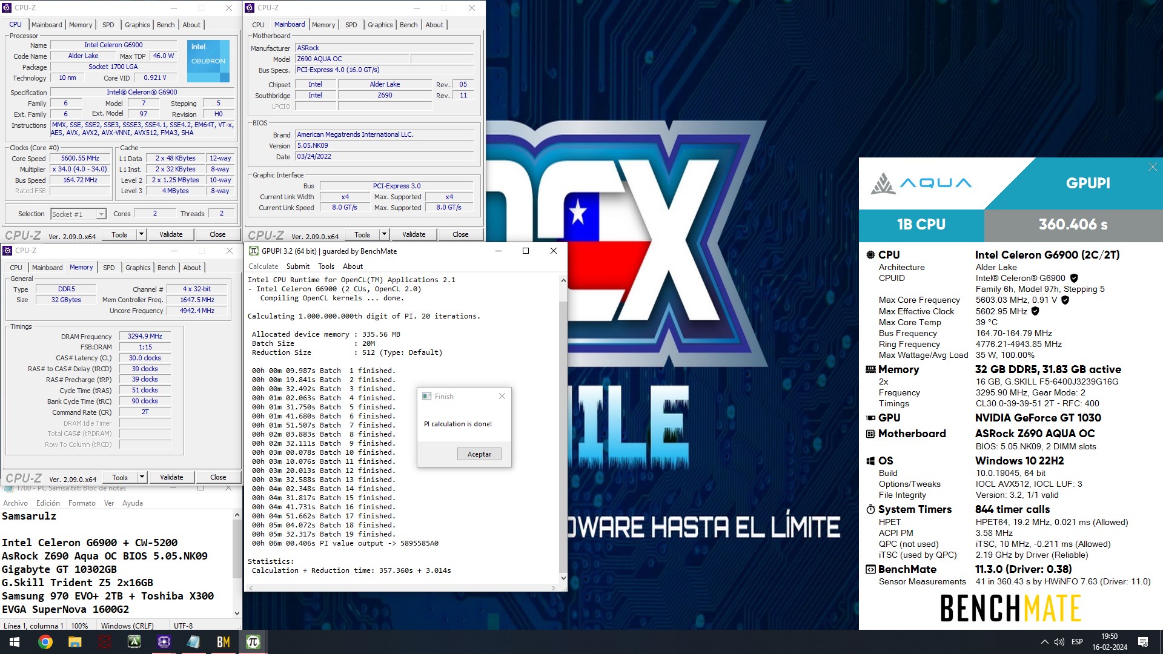Viewport: 1163px width, 654px height.
Task: Switch to Bench tab in Mainboard CPU-Z window
Action: click(408, 25)
